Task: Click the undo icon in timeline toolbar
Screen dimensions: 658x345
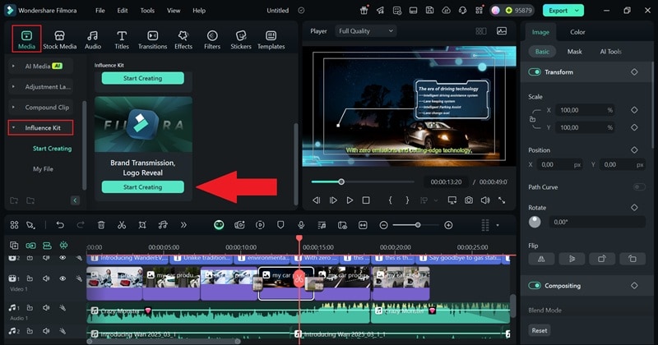Action: click(x=60, y=225)
